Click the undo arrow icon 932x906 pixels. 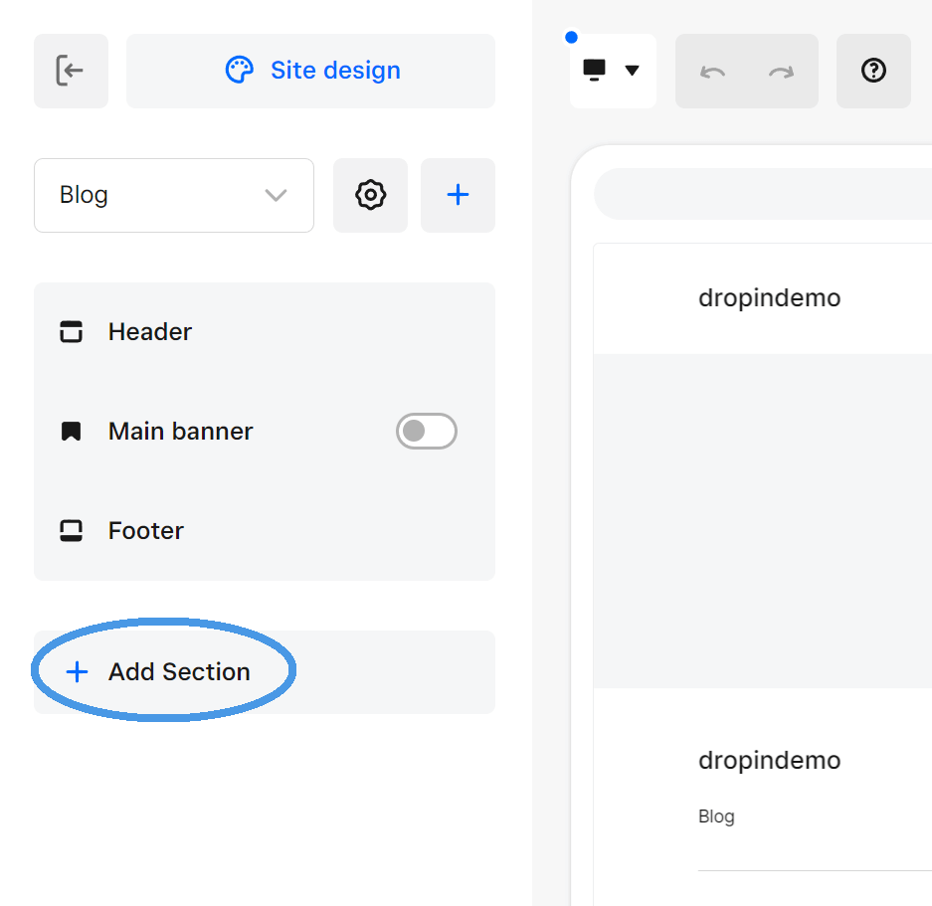coord(712,71)
